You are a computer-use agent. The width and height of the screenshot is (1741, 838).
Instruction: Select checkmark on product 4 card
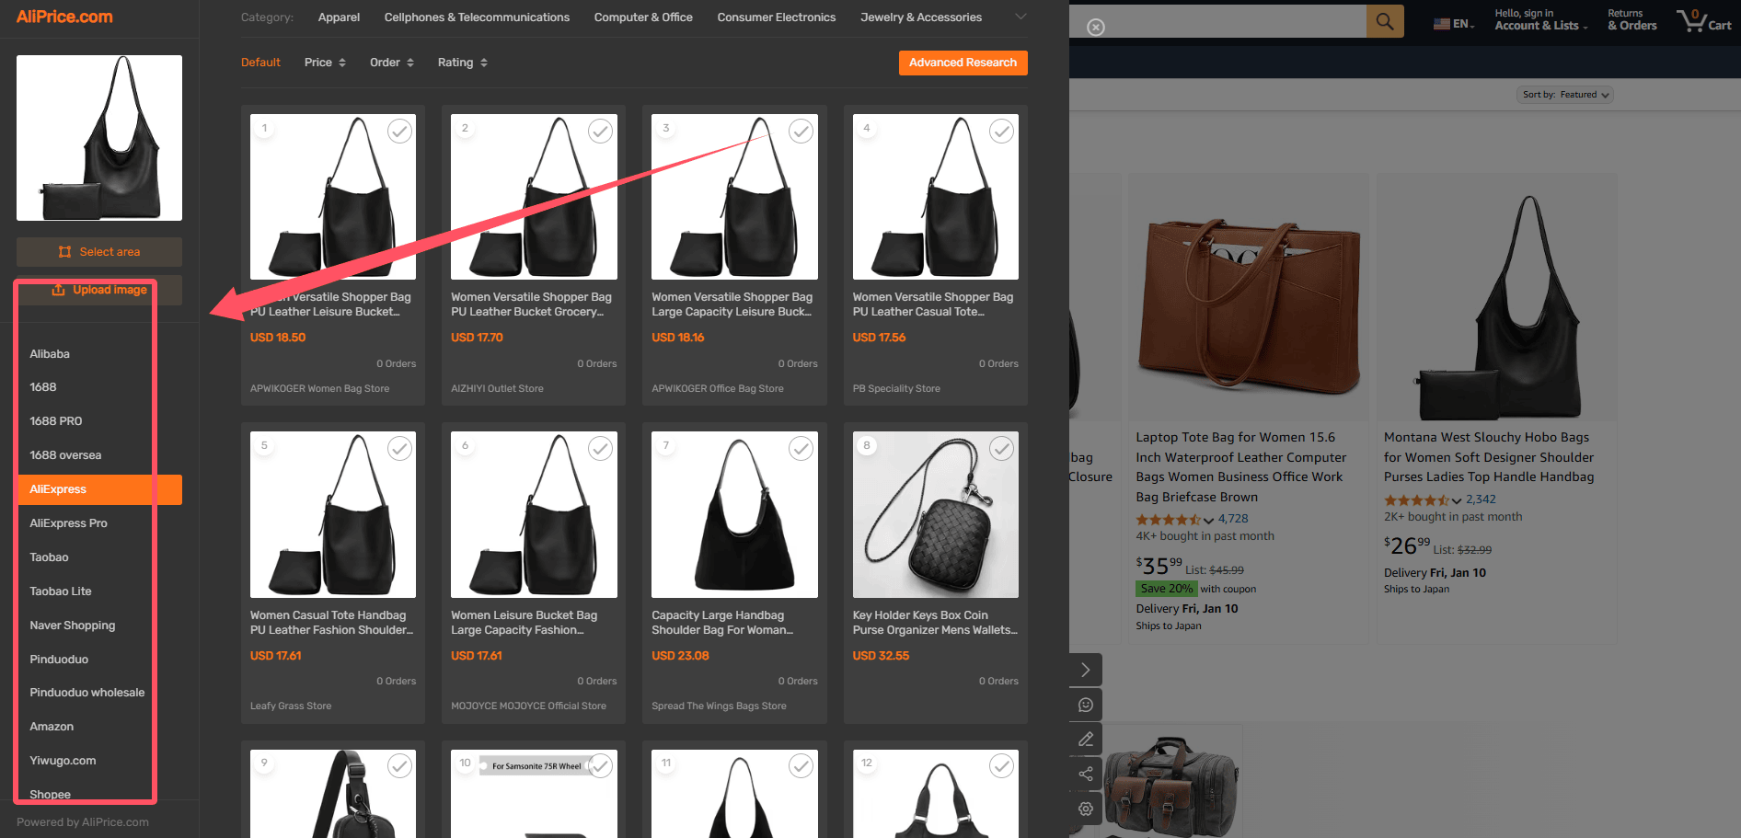point(1002,132)
